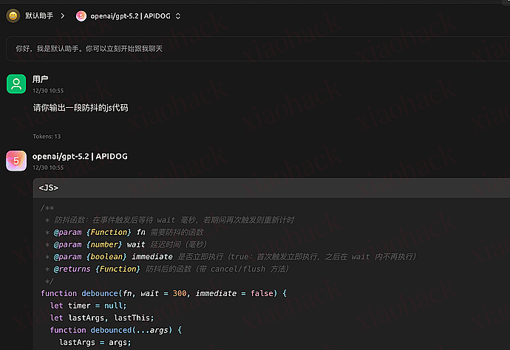510x350 pixels.
Task: Click the pink model icon in header
Action: coord(81,16)
